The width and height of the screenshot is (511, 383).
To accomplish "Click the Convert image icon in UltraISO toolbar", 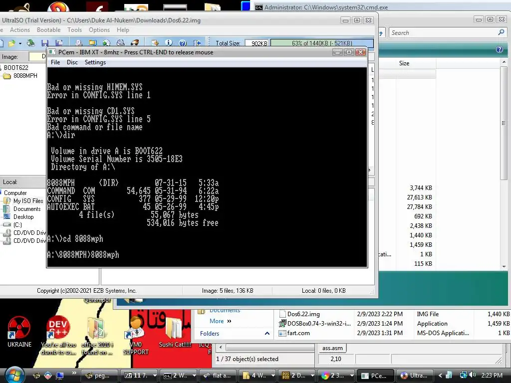I will click(x=107, y=43).
